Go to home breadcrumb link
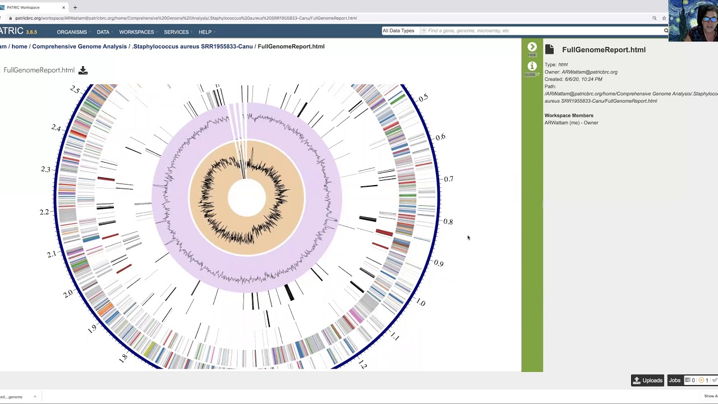Viewport: 718px width, 404px height. point(19,47)
